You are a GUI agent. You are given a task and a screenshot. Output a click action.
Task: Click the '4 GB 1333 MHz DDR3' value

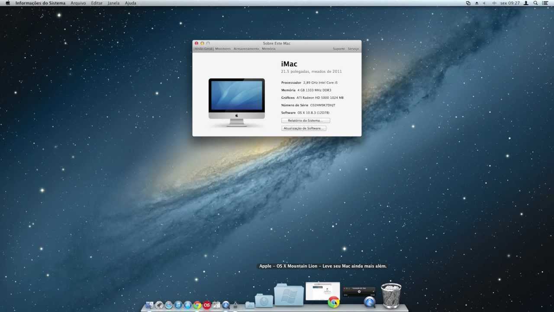[x=314, y=90]
